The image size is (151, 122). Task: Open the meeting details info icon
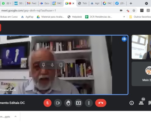coord(131,103)
